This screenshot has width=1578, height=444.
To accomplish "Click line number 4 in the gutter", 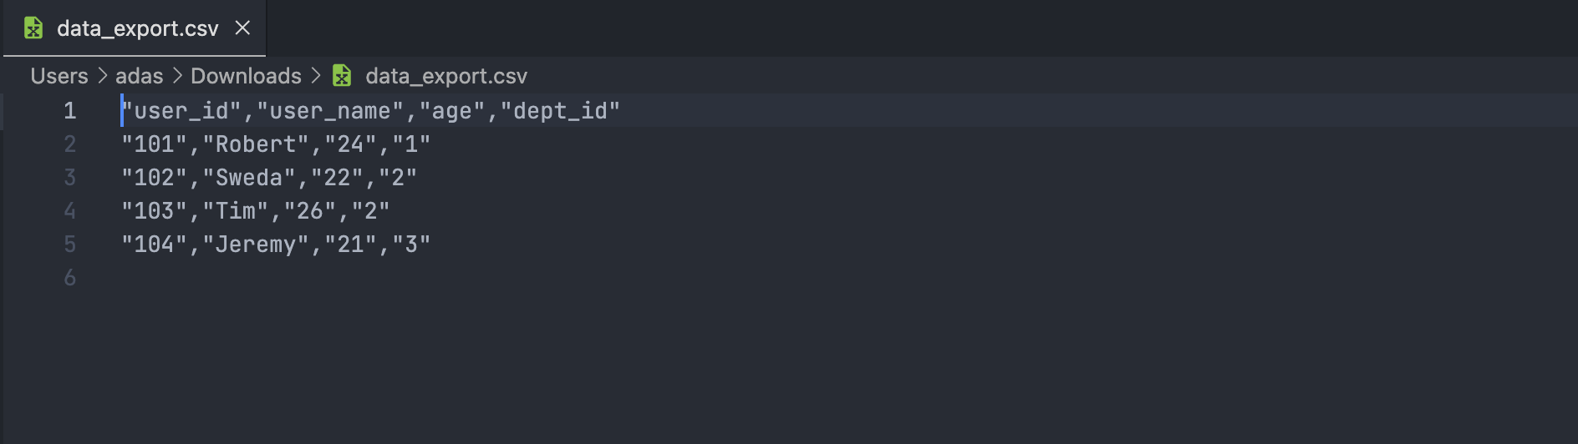I will coord(70,211).
